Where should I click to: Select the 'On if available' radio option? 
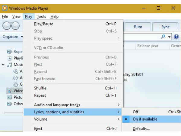click(x=152, y=119)
